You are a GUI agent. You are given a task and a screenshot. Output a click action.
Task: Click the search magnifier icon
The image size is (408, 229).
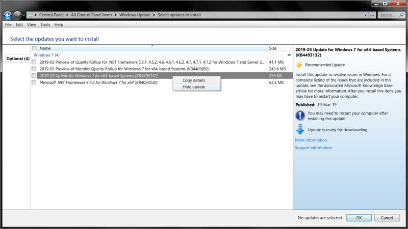401,15
